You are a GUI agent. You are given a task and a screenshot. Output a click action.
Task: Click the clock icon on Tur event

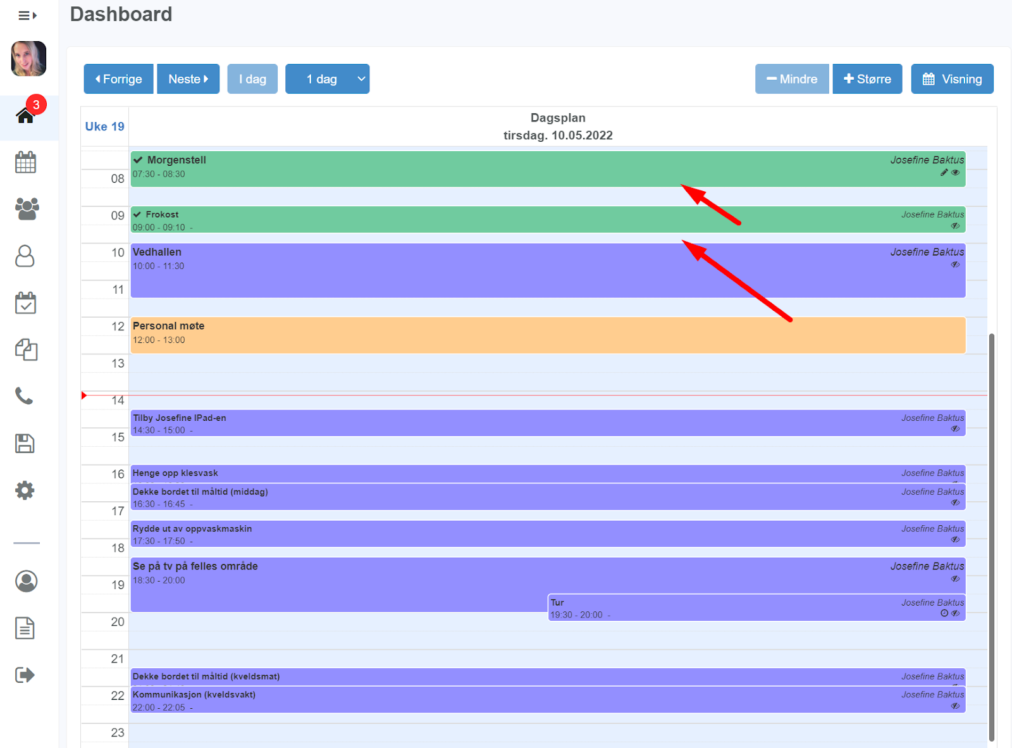(944, 613)
